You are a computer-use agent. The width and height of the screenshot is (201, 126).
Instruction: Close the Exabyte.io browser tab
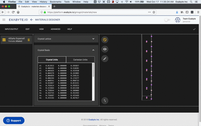point(49,6)
